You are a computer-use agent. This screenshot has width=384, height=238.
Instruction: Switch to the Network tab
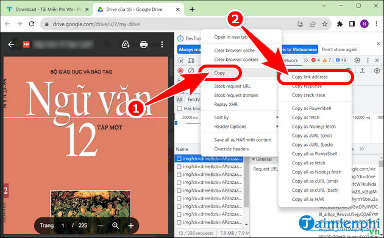290,60
